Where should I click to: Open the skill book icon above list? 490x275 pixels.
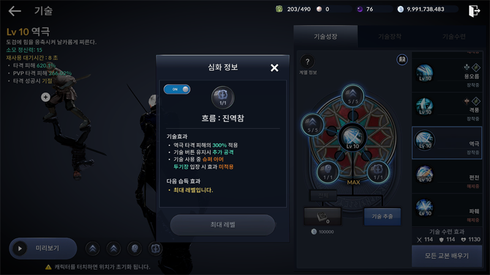[x=402, y=59]
